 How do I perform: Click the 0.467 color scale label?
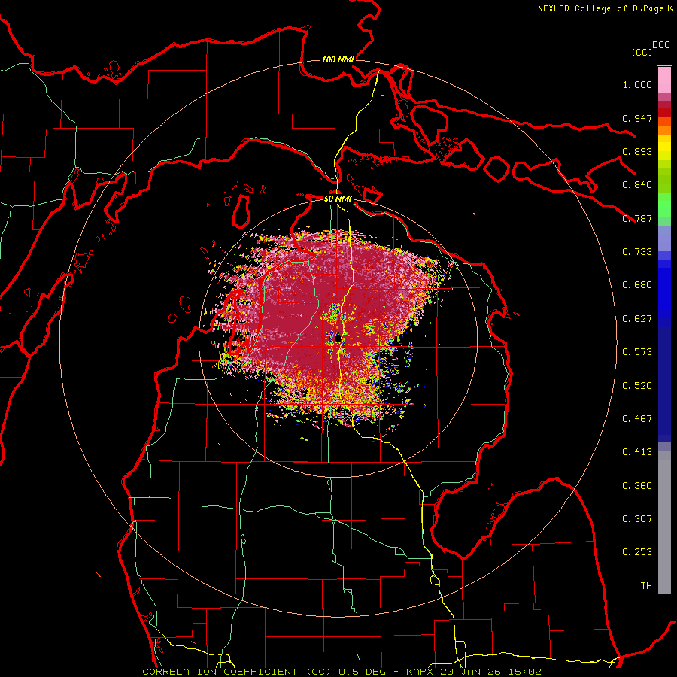pos(637,419)
